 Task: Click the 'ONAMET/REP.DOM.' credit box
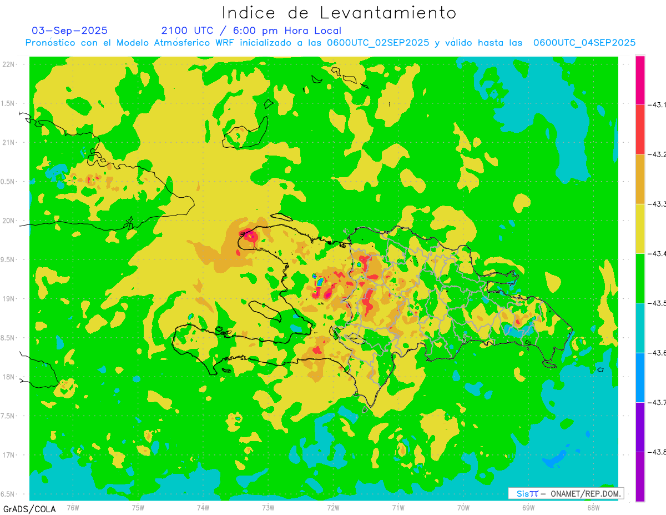pos(566,493)
